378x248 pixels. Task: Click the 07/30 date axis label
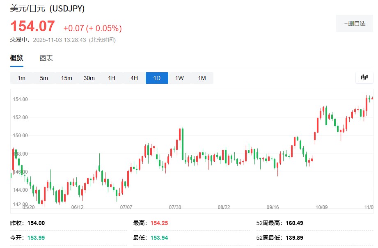click(x=175, y=207)
